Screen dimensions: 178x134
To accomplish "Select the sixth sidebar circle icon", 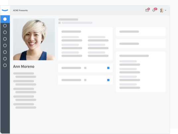I will pyautogui.click(x=5, y=52).
